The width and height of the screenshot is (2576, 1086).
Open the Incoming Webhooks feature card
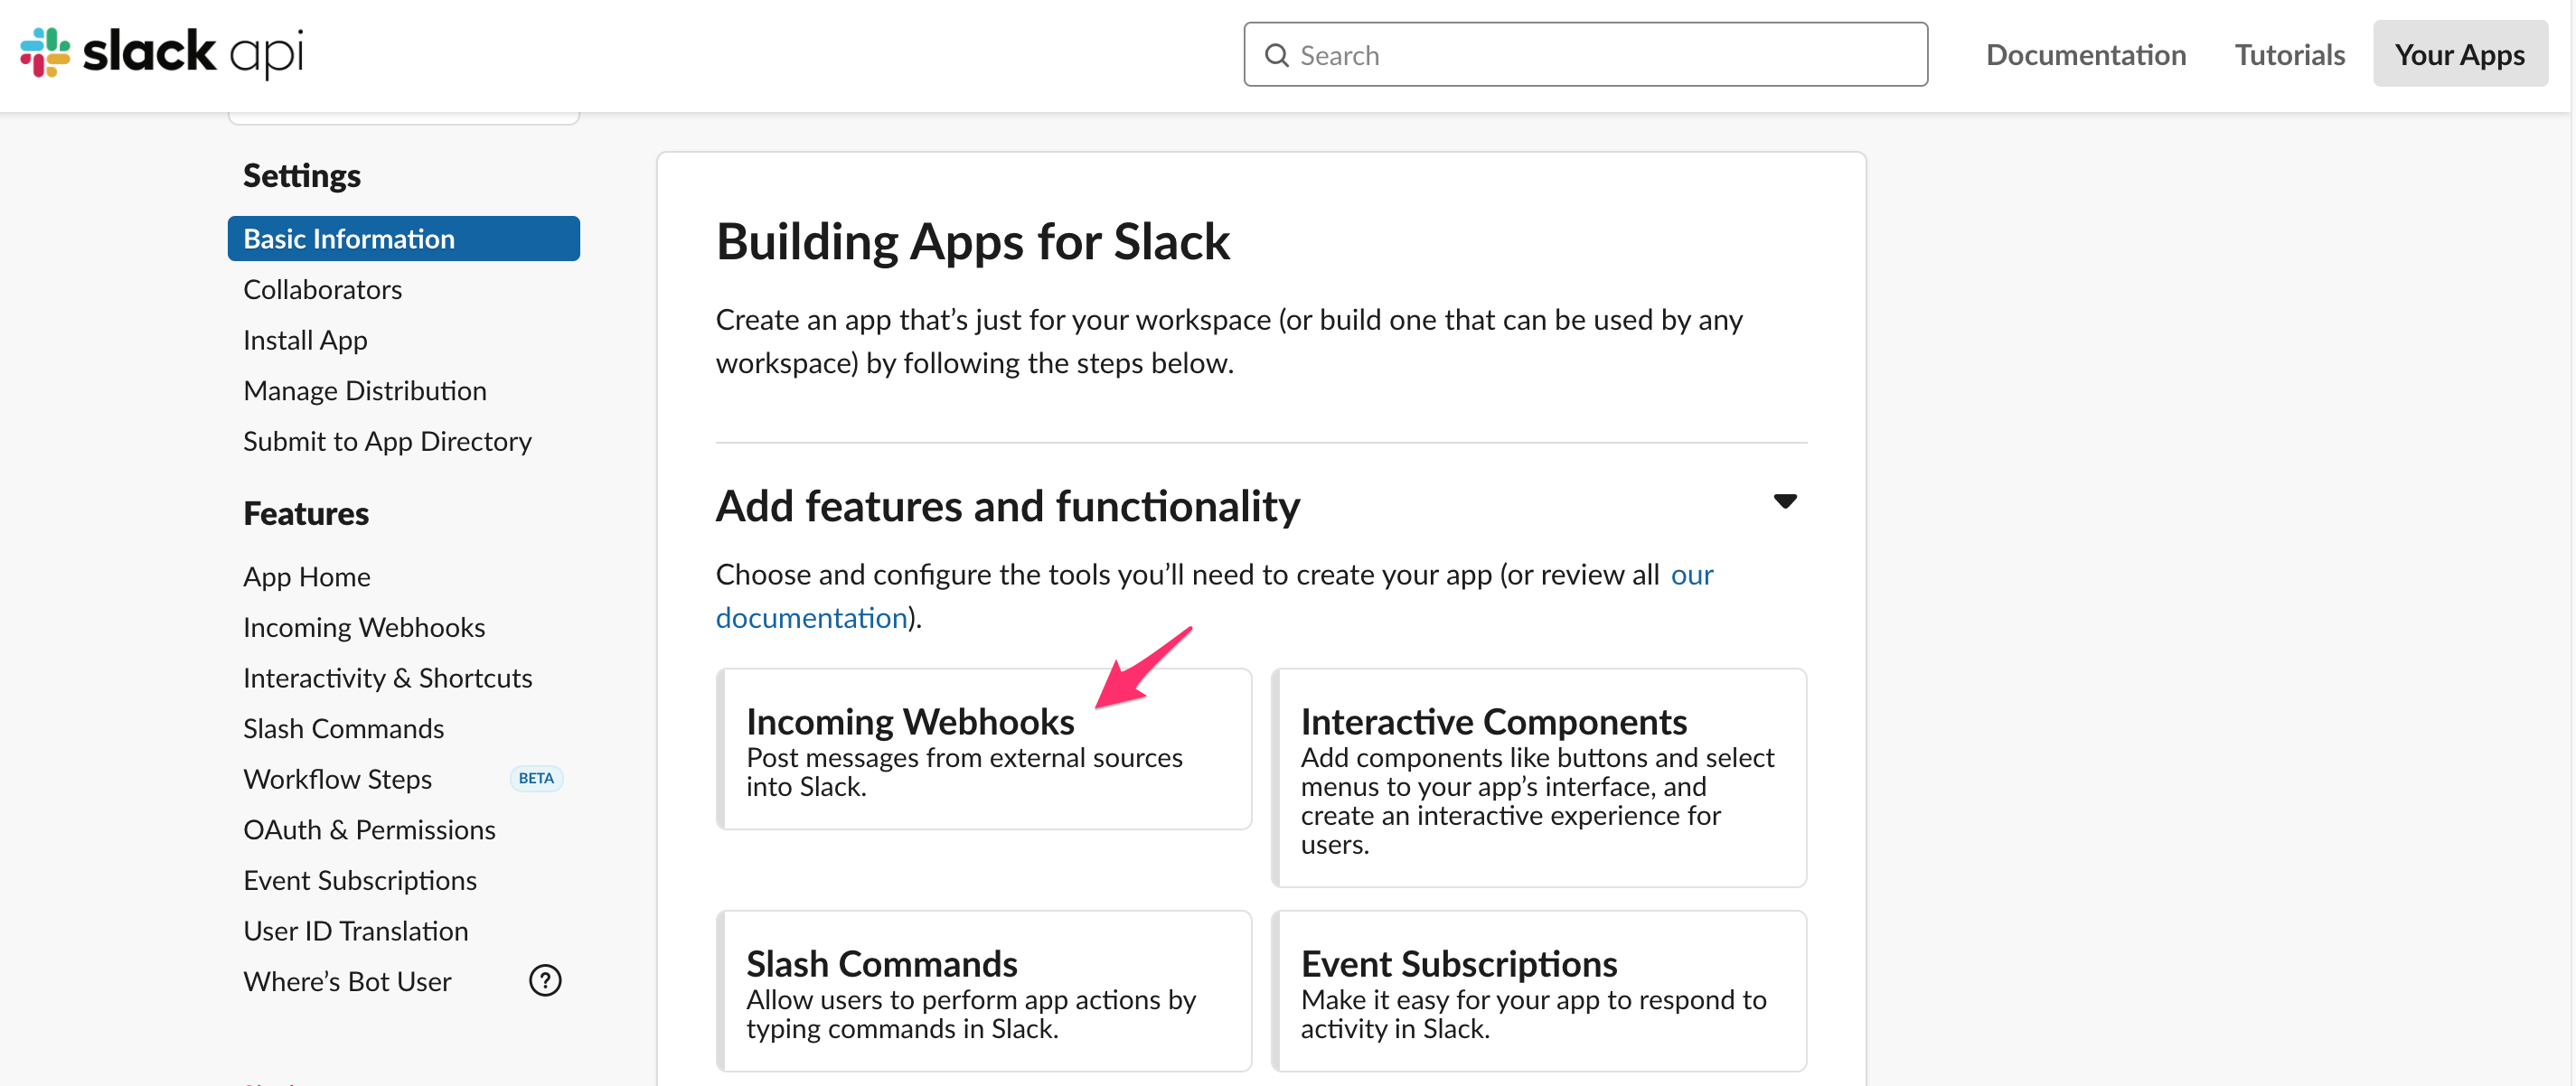coord(984,748)
